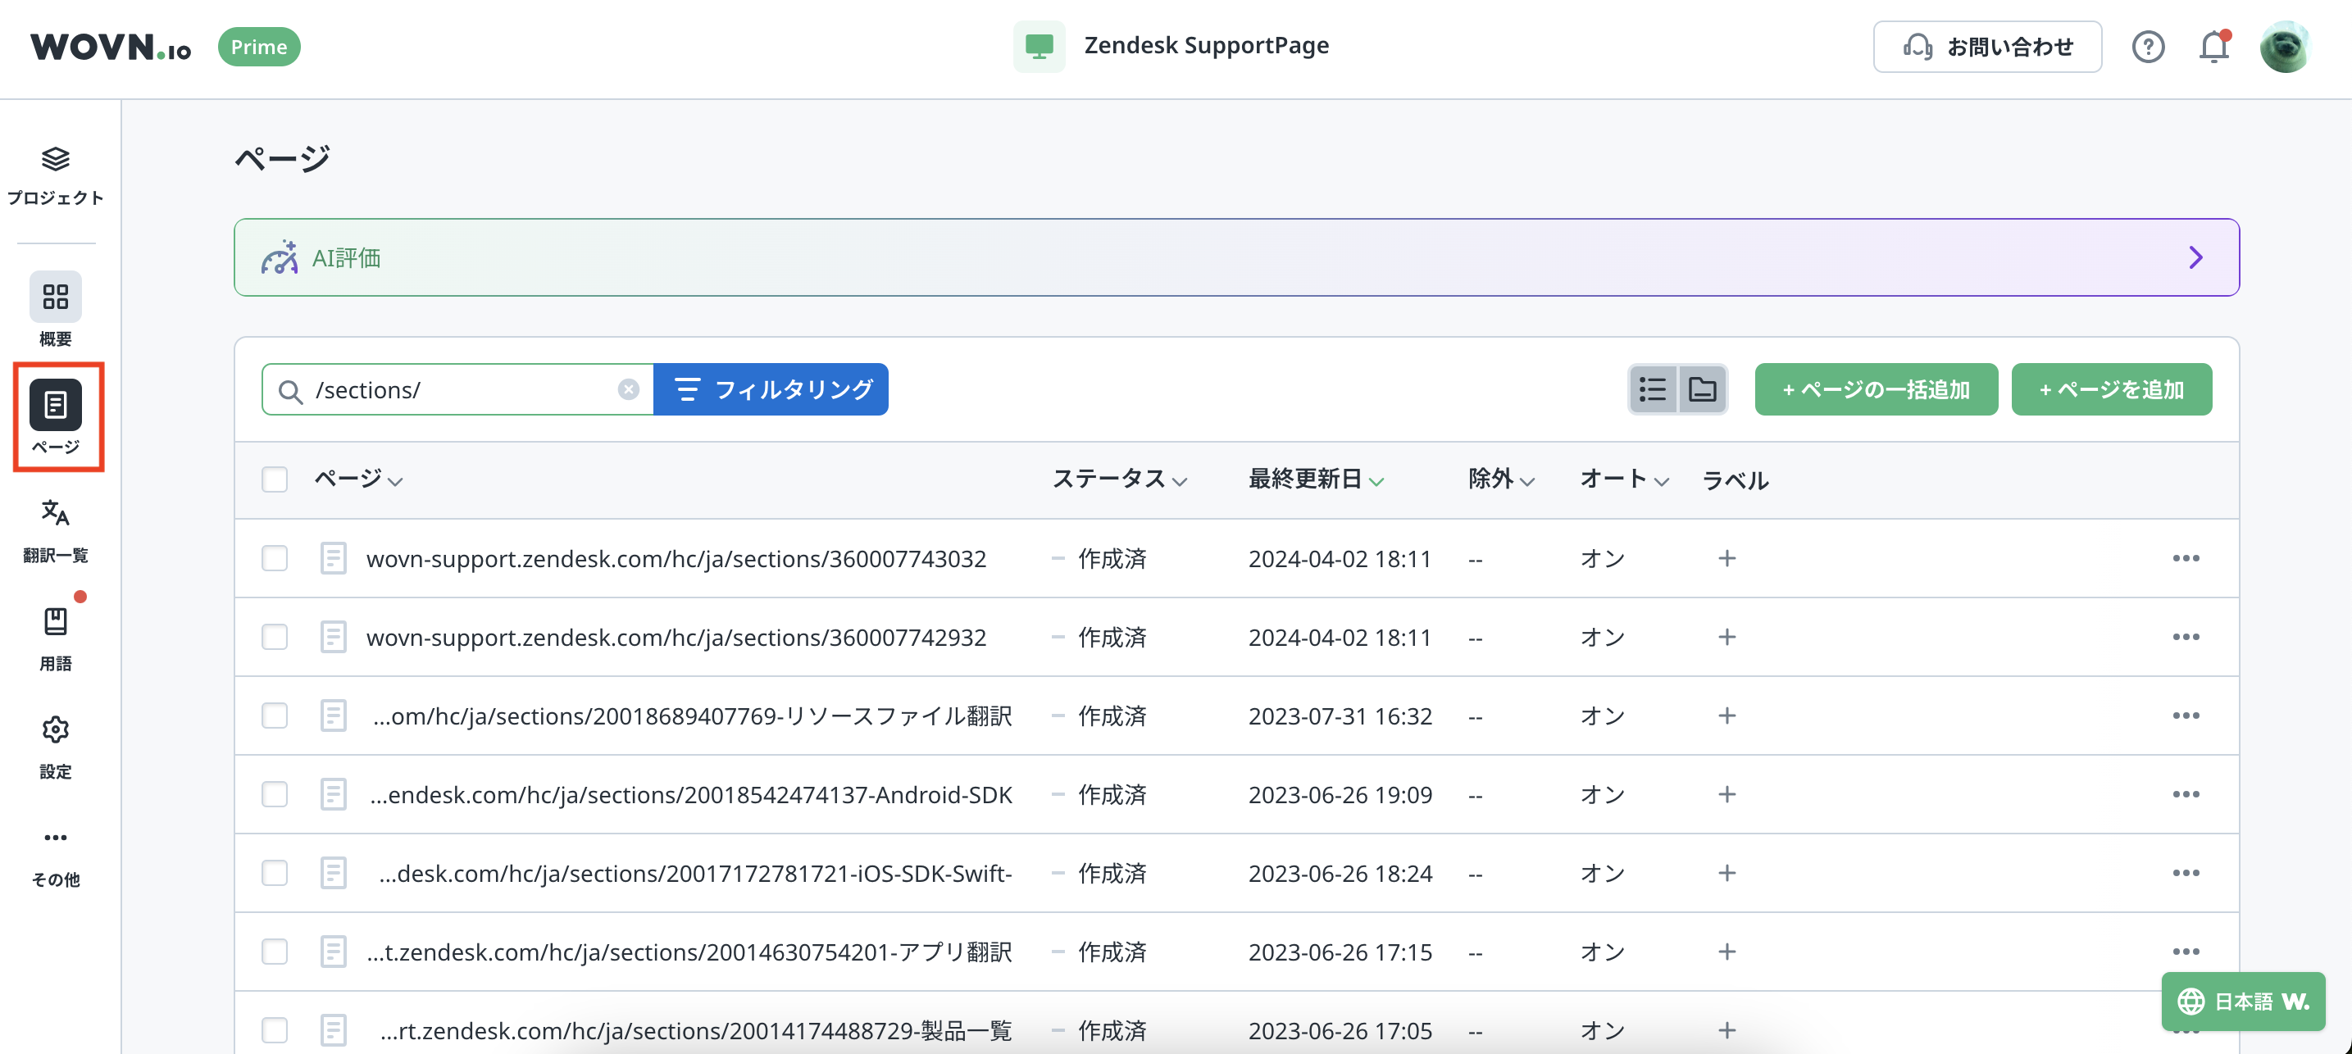The height and width of the screenshot is (1054, 2352).
Task: Click the ページを追加 add page button
Action: [x=2111, y=389]
